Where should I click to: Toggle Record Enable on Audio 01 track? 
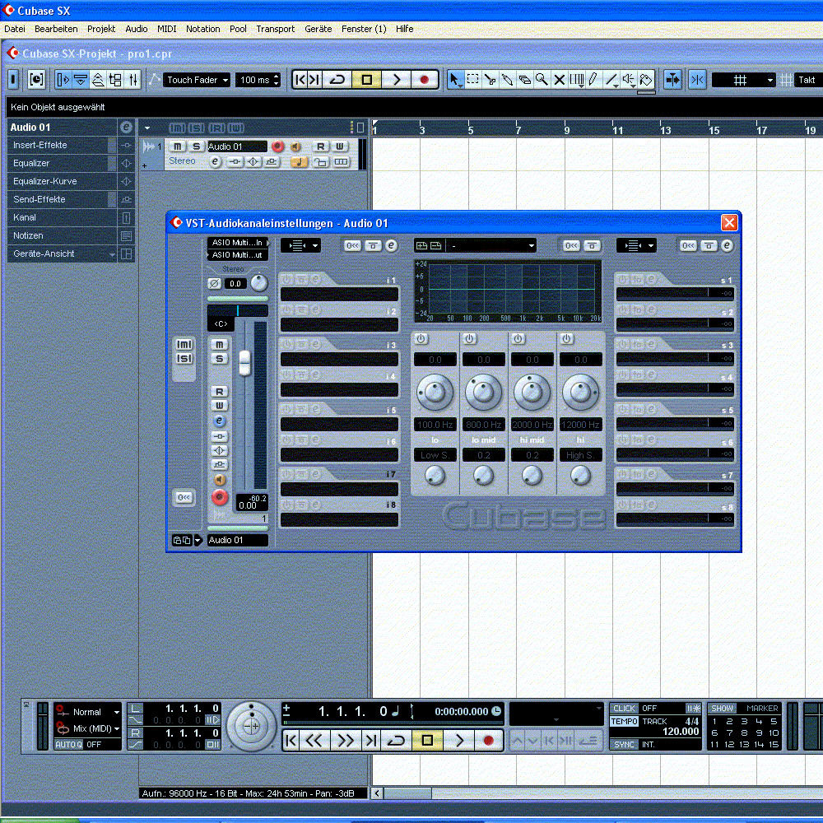click(x=277, y=146)
